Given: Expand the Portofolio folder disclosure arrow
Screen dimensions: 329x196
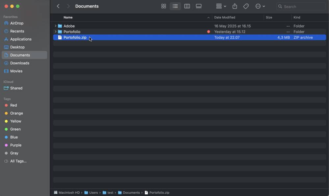Looking at the screenshot, I should [55, 32].
